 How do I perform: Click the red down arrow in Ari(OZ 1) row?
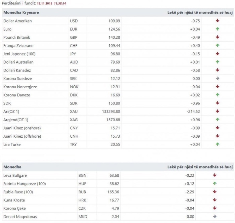click(x=218, y=111)
